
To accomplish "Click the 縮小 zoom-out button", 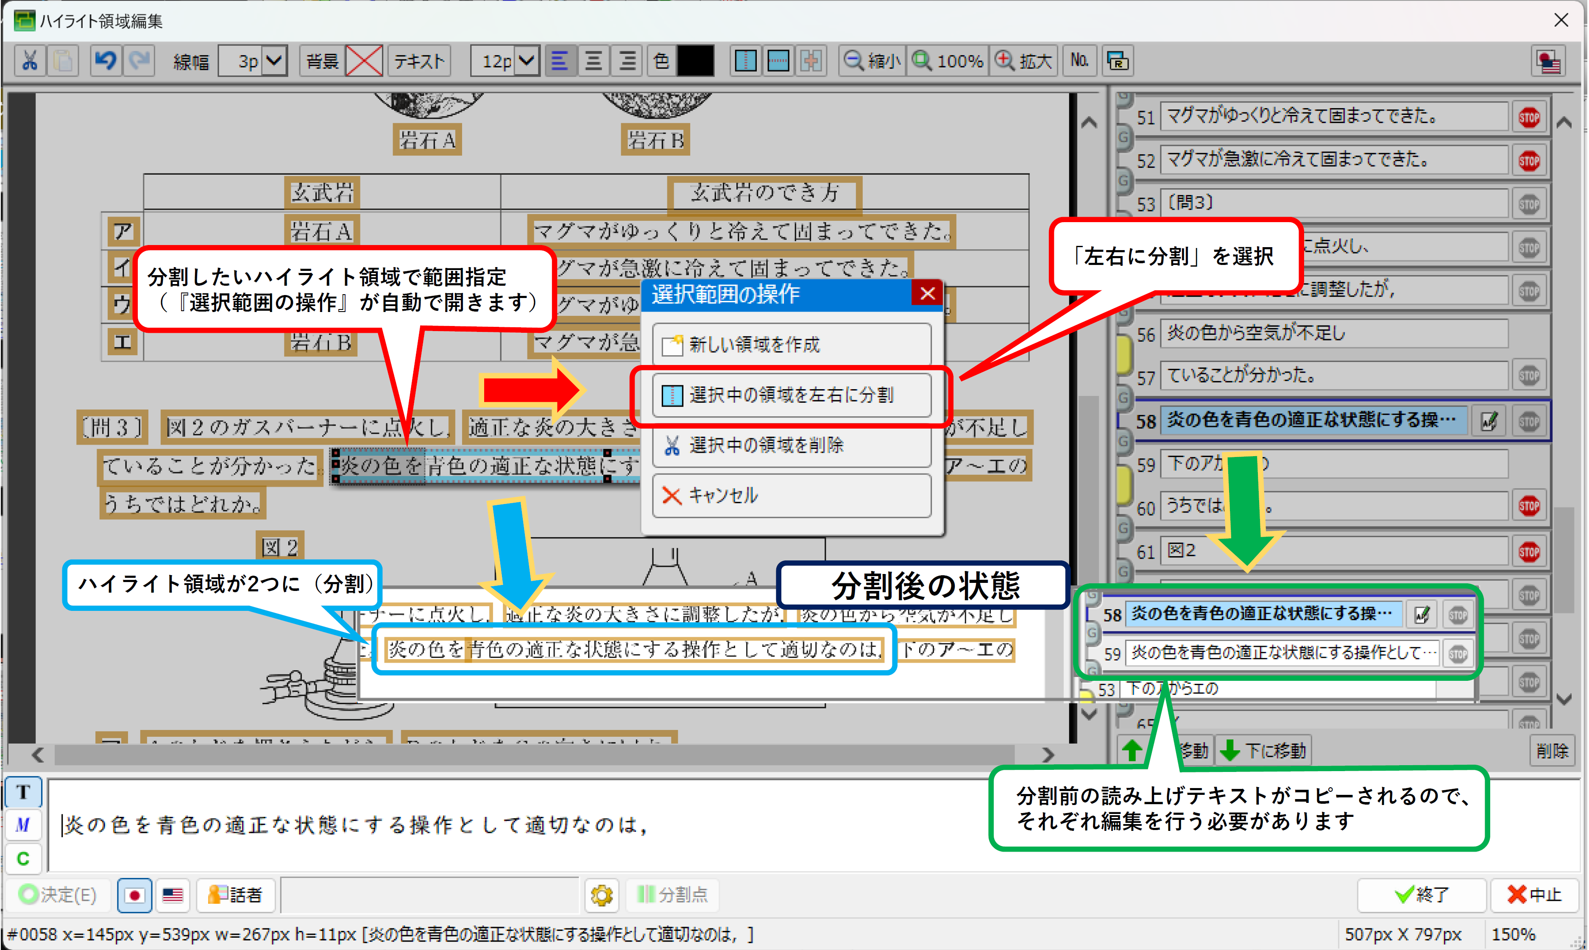I will (872, 61).
